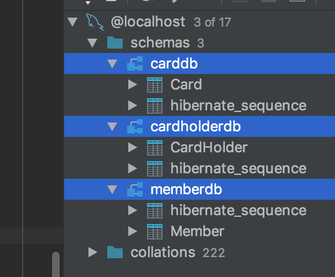
Task: Click the MySQL dolphin icon beside @localhost
Action: pos(95,22)
